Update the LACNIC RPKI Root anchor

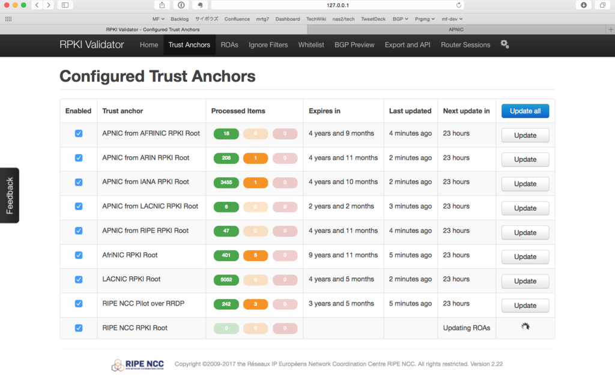point(525,281)
